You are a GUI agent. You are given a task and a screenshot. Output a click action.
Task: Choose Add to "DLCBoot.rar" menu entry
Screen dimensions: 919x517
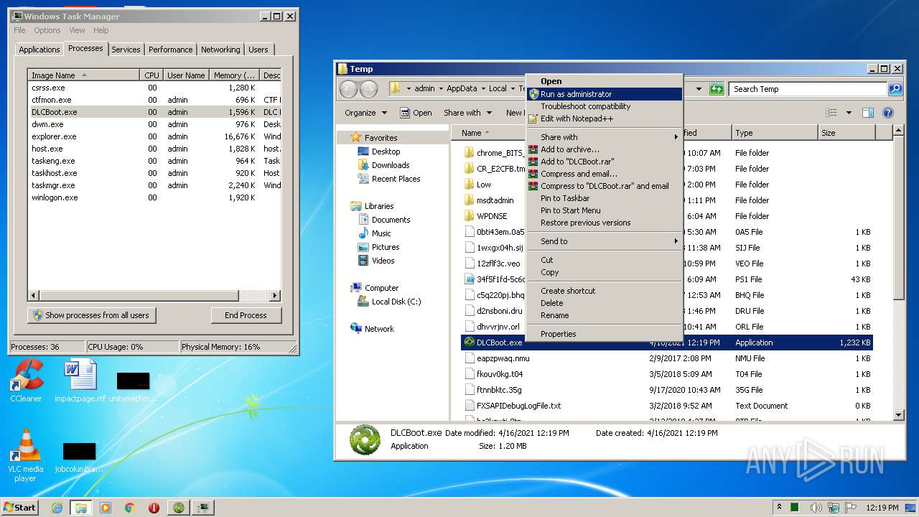604,162
